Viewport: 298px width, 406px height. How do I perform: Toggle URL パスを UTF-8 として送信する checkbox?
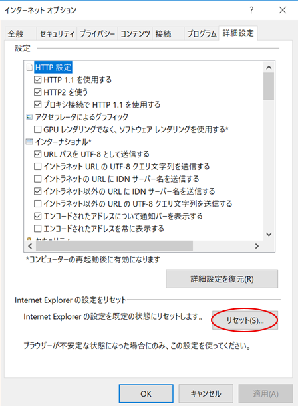tap(37, 154)
